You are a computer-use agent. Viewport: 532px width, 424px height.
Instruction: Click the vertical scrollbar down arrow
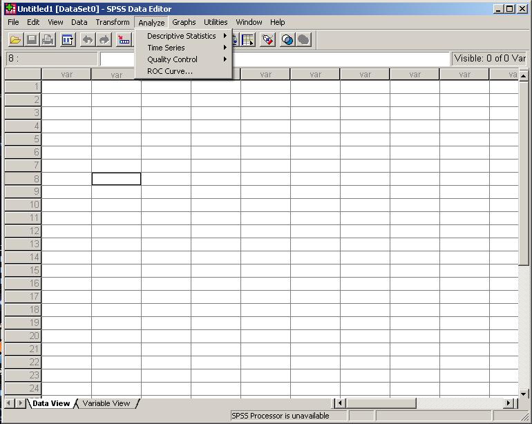pos(523,392)
